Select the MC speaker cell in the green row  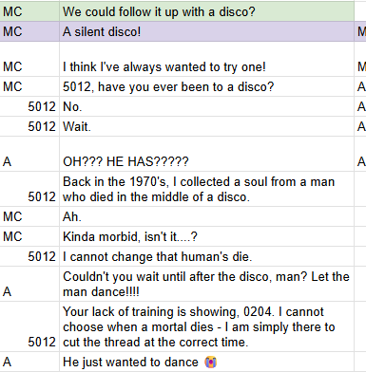(29, 11)
